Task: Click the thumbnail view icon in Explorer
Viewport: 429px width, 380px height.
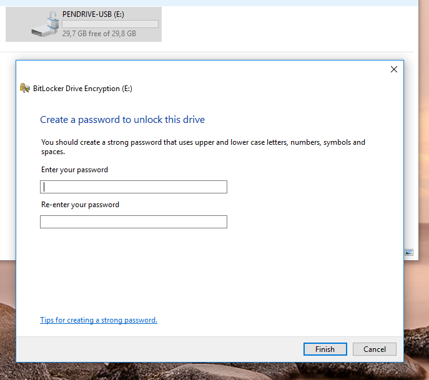Action: [x=409, y=252]
